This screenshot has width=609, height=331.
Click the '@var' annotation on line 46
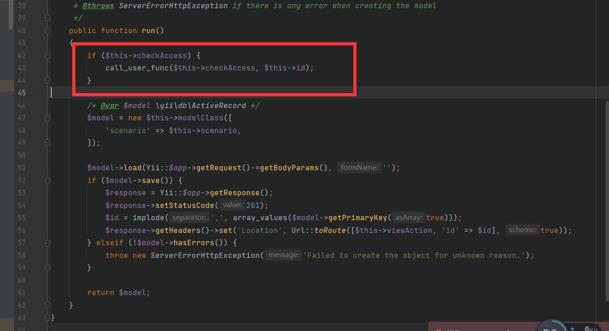(109, 105)
